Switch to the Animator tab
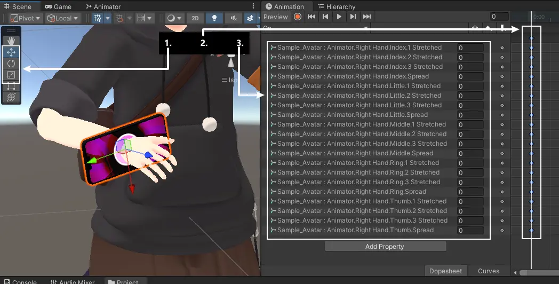This screenshot has height=284, width=559. (103, 6)
